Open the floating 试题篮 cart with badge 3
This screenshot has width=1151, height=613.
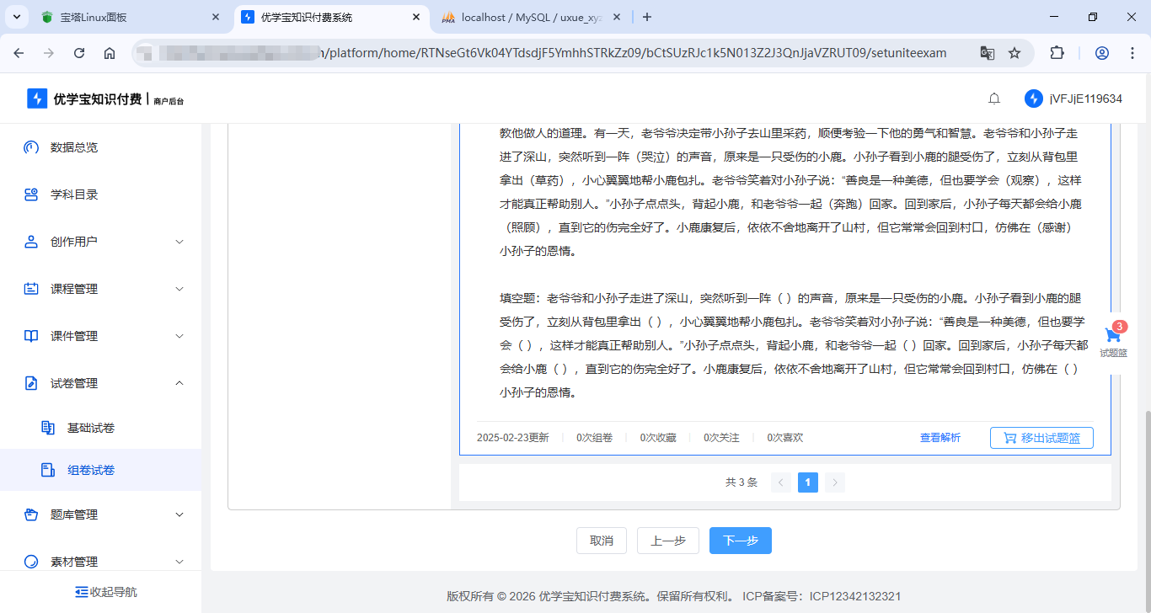click(1113, 334)
